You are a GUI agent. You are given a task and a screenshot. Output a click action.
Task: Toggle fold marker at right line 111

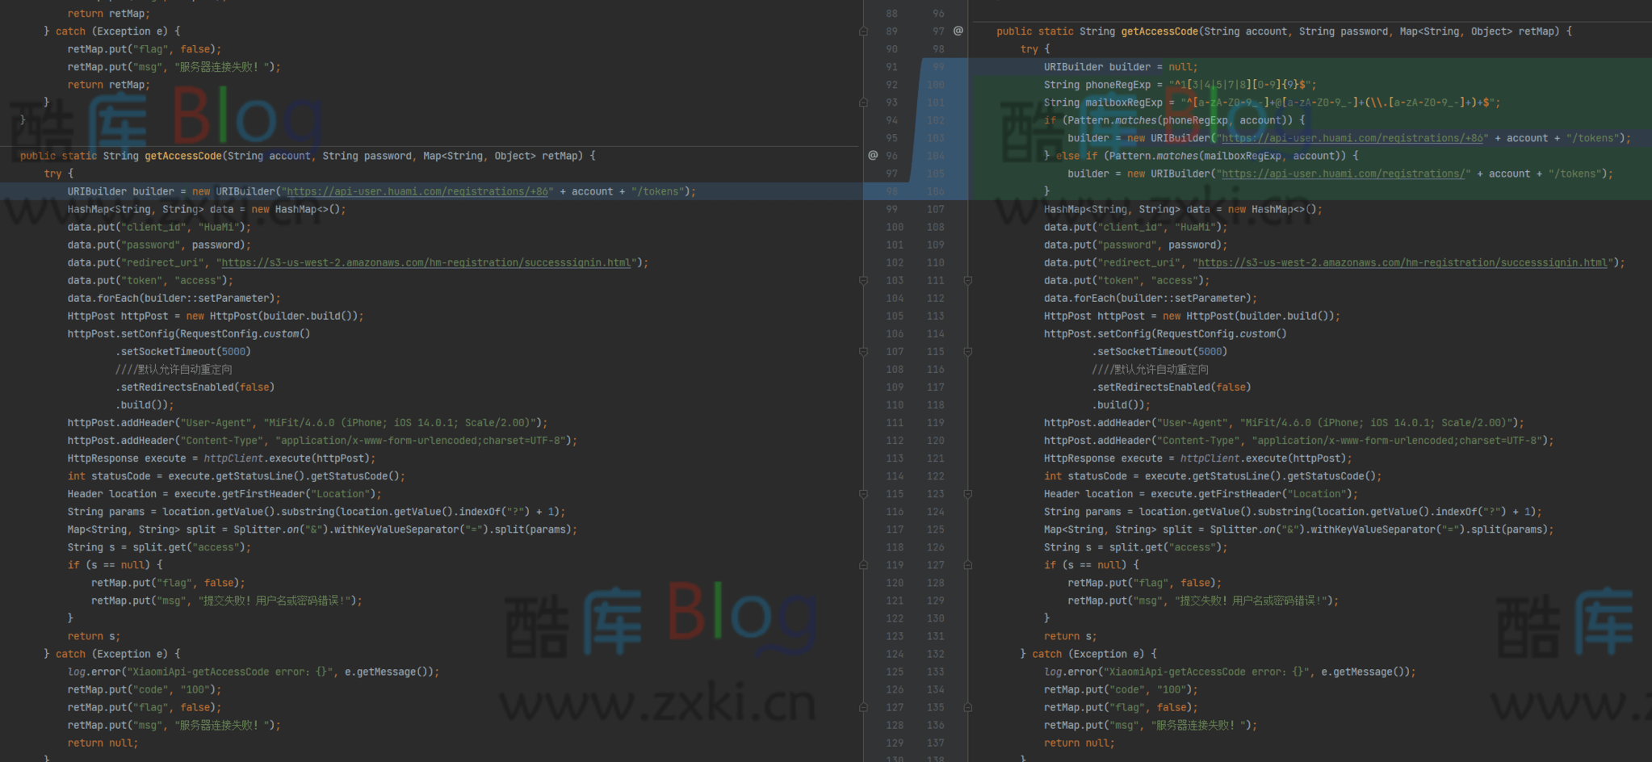967,280
